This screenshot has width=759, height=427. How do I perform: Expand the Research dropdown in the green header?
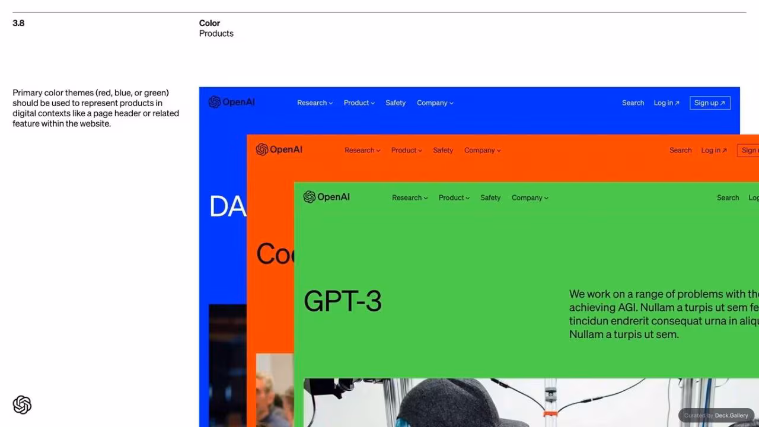pos(410,197)
